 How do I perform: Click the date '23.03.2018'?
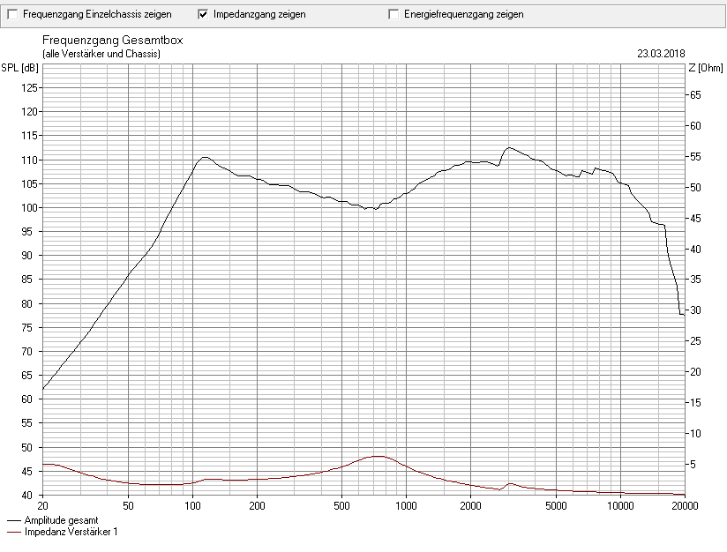tap(661, 54)
